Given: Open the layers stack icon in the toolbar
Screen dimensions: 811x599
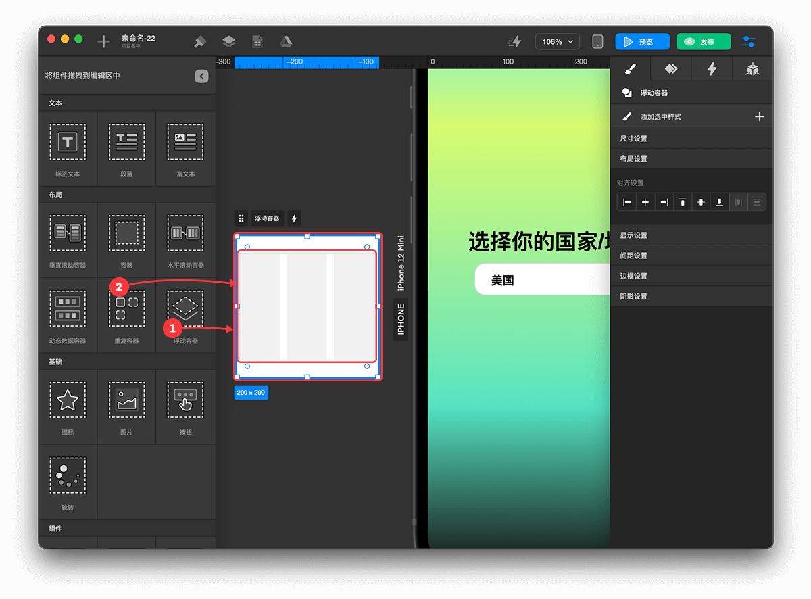Looking at the screenshot, I should click(229, 42).
